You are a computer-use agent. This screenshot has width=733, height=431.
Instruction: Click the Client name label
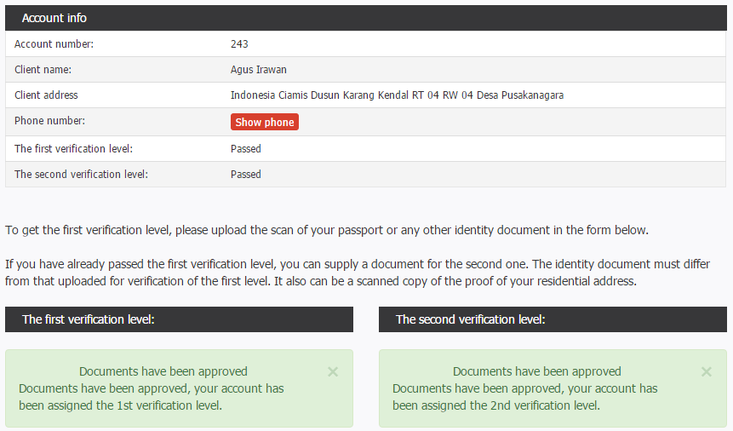click(x=43, y=70)
